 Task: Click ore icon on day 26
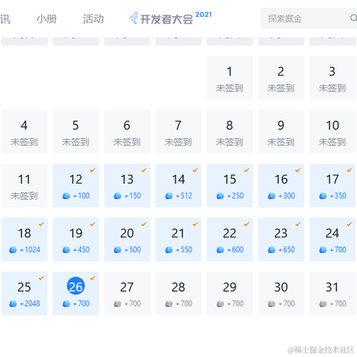66,303
